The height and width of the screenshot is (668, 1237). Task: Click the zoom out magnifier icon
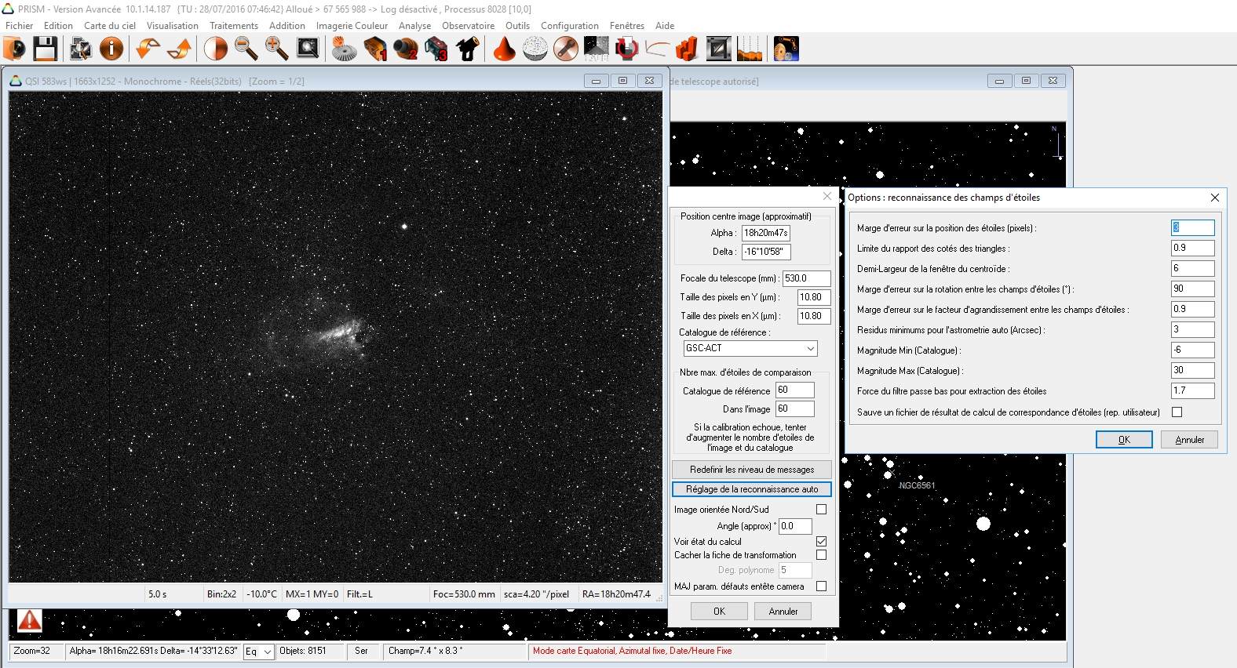[246, 49]
